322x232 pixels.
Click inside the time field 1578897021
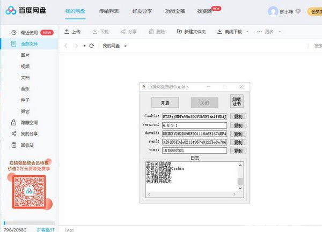[x=194, y=151]
